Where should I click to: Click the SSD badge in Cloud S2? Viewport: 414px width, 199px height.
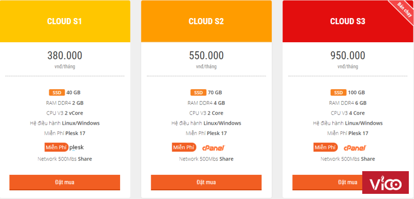click(198, 92)
